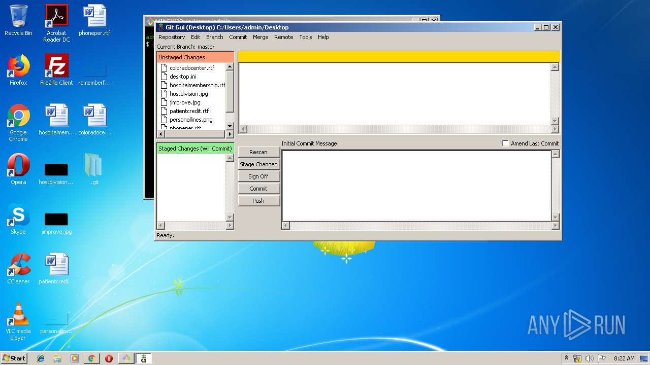Open the Tools menu
650x365 pixels.
pyautogui.click(x=305, y=37)
